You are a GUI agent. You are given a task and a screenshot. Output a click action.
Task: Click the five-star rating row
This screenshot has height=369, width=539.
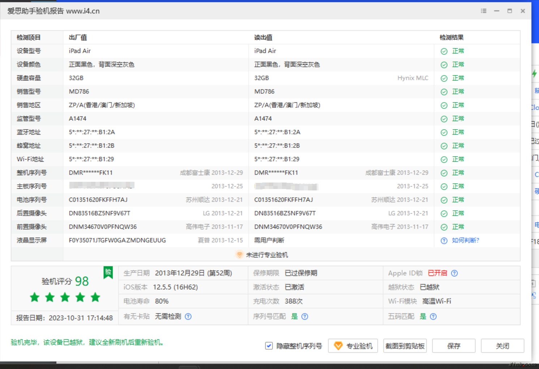point(65,297)
